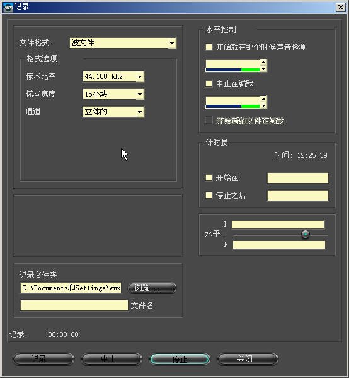
Task: Click the 水平 level slider knob
Action: click(x=306, y=234)
